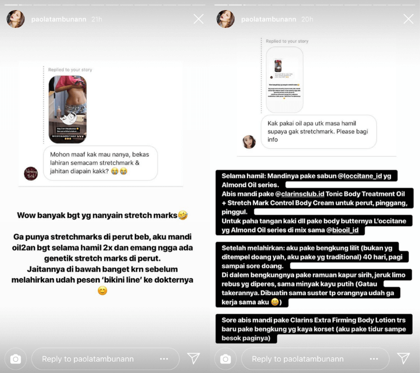Open @clarinsclub.id mention link

pos(300,194)
